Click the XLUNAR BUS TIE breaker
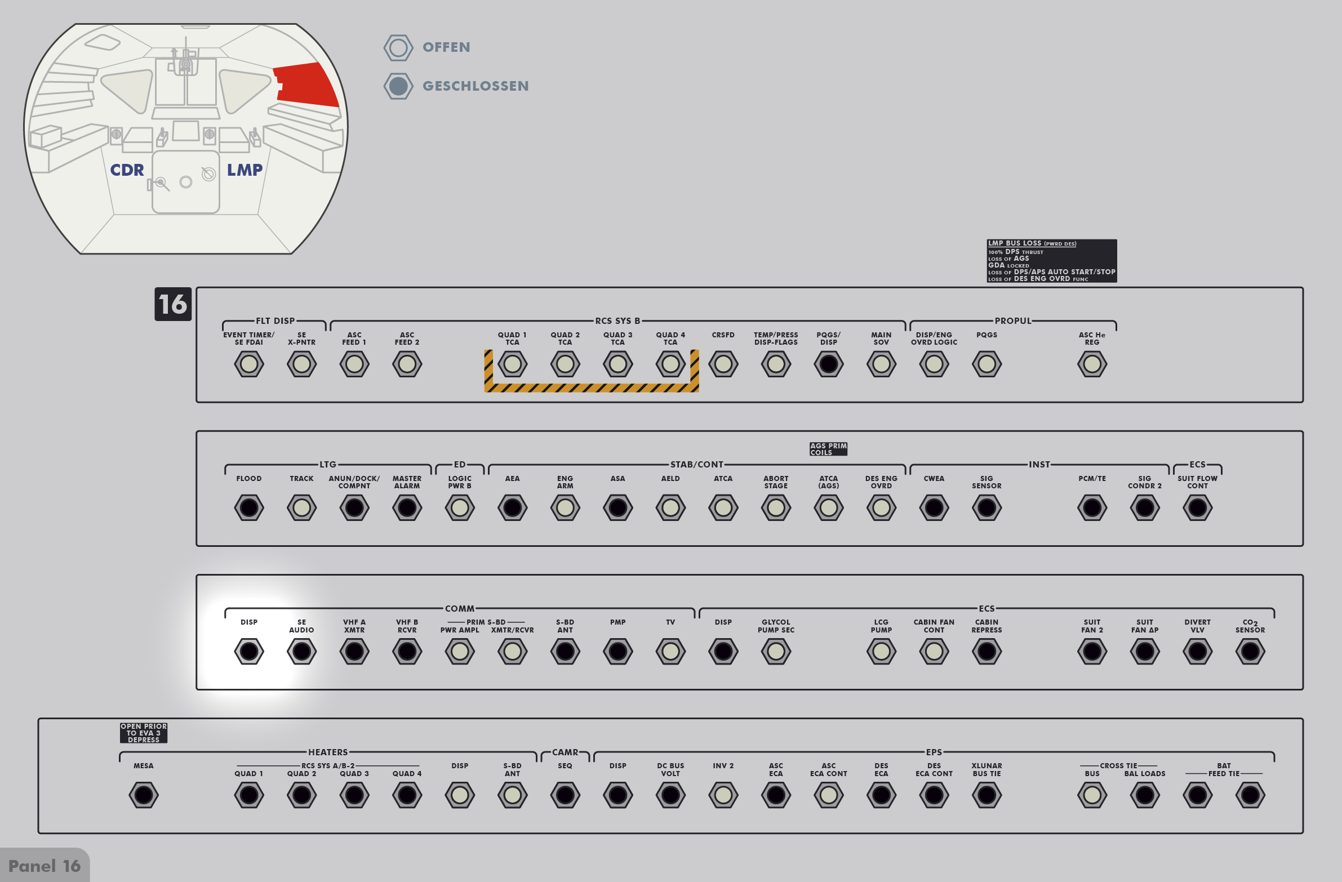This screenshot has width=1342, height=882. 986,795
